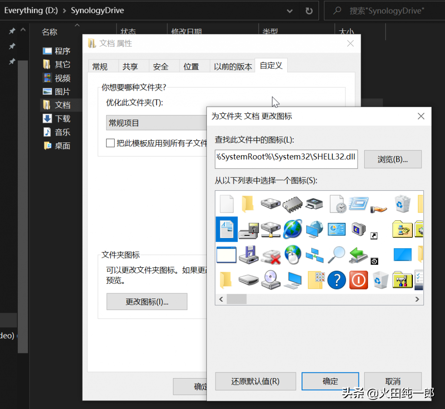Viewport: 445px width, 409px height.
Task: Choose the memory chip icon
Action: pos(292,204)
